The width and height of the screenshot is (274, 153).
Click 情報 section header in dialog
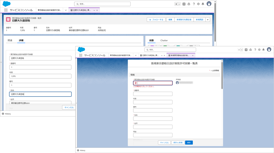pos(174,75)
